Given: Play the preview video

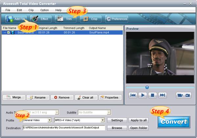Looking at the screenshot, I should pyautogui.click(x=143, y=95).
